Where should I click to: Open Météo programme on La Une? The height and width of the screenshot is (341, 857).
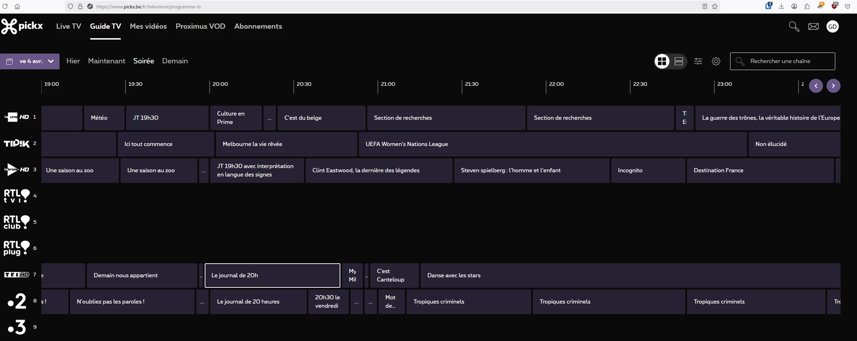[104, 118]
